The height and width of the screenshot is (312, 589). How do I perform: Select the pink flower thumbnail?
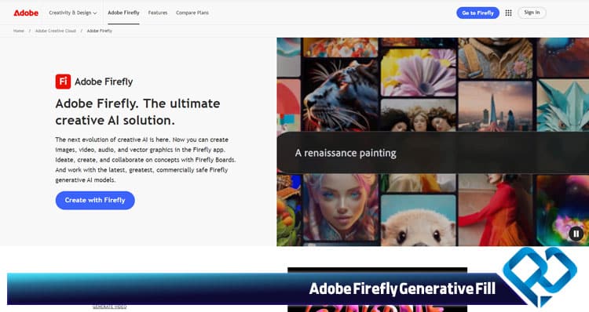coord(419,72)
